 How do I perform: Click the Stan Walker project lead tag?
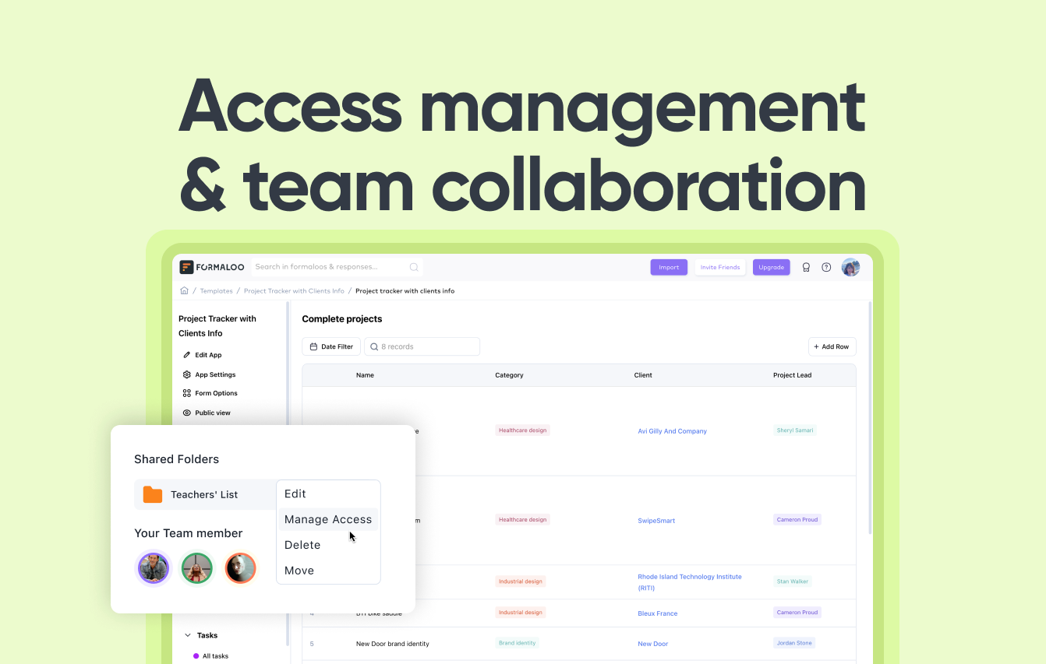pyautogui.click(x=793, y=581)
